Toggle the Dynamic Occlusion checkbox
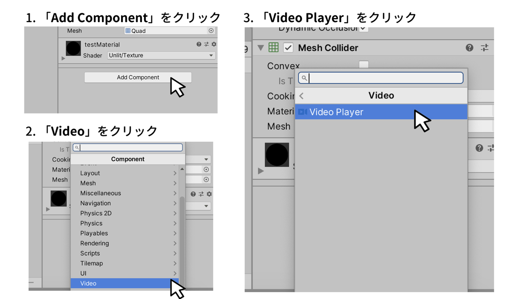This screenshot has width=532, height=299. pyautogui.click(x=364, y=28)
